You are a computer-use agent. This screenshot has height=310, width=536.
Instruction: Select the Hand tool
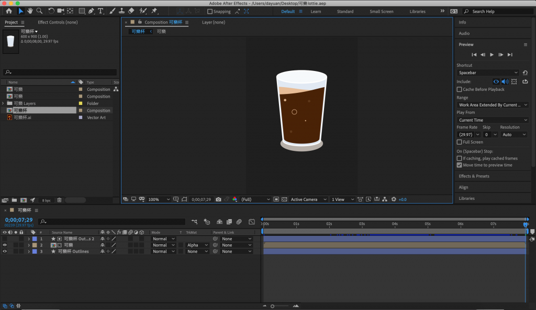(30, 11)
